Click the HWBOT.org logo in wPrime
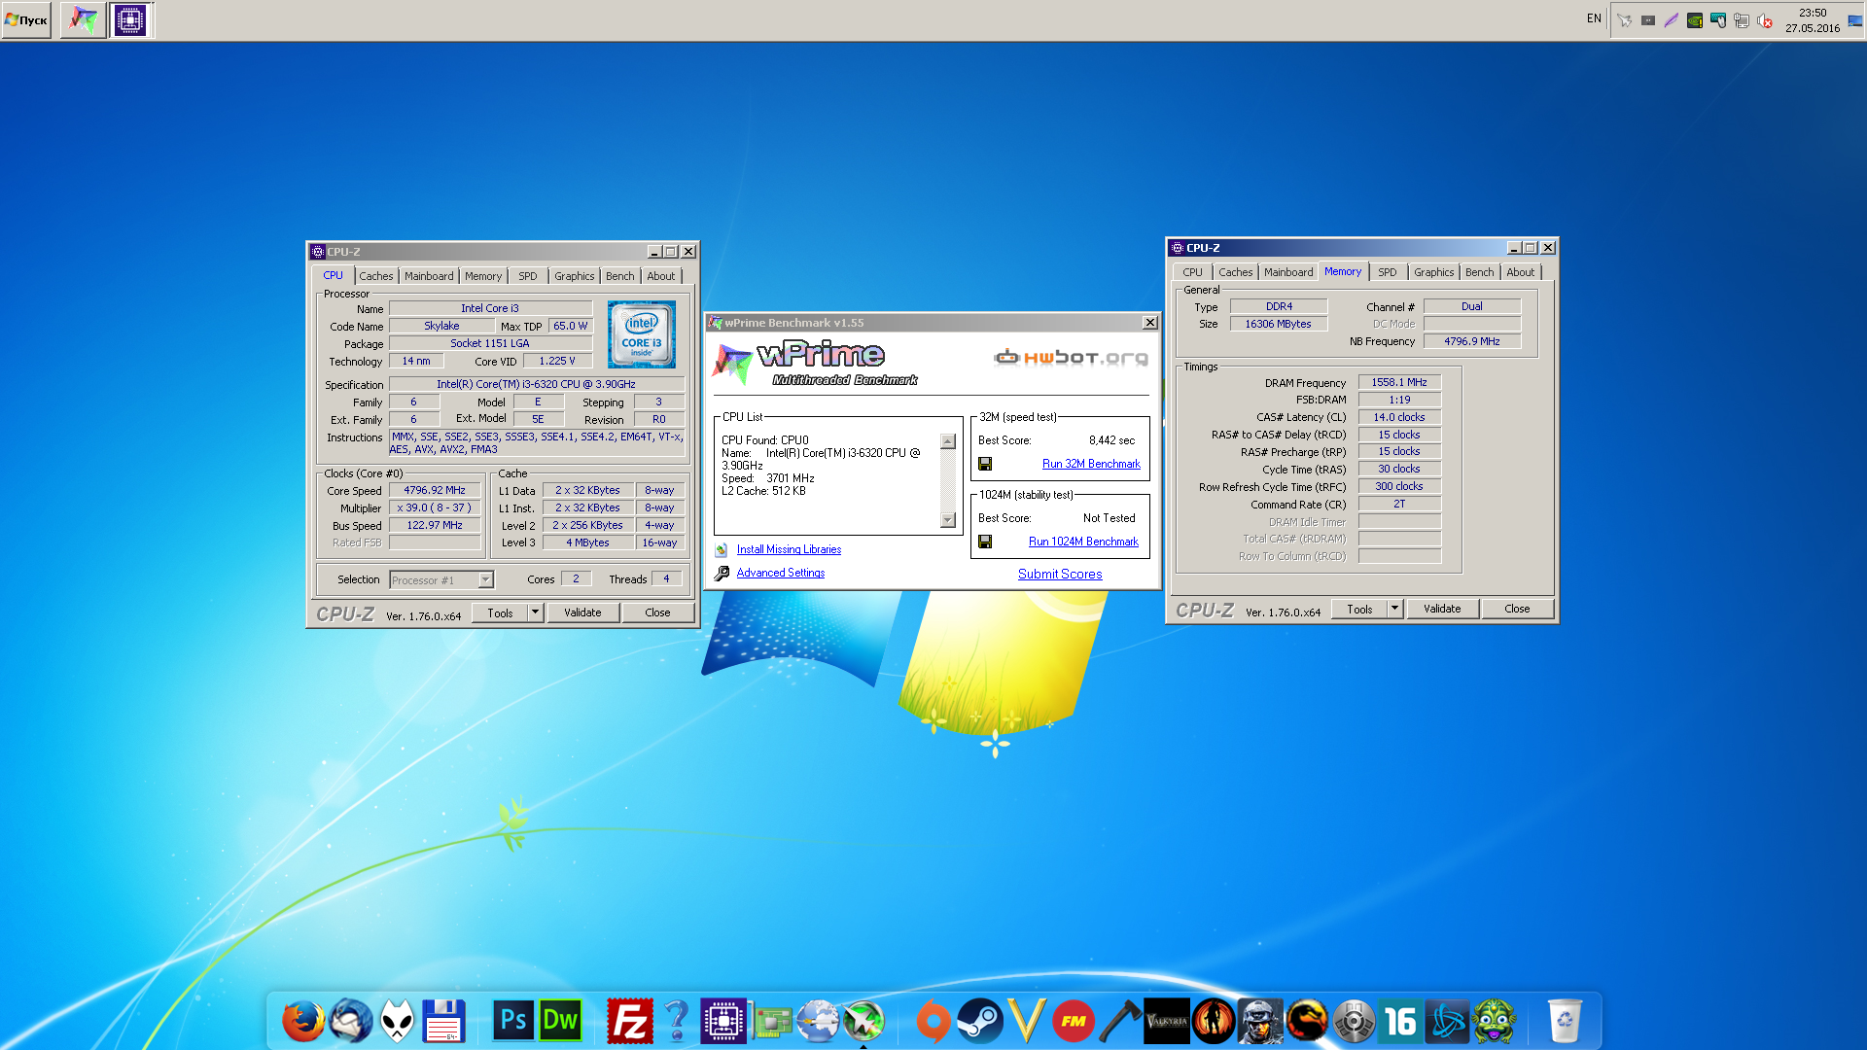Viewport: 1867px width, 1050px height. pyautogui.click(x=1071, y=358)
